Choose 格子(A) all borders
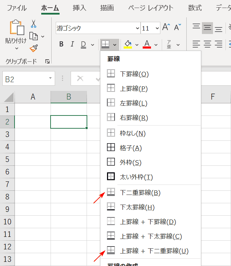 (x=151, y=148)
